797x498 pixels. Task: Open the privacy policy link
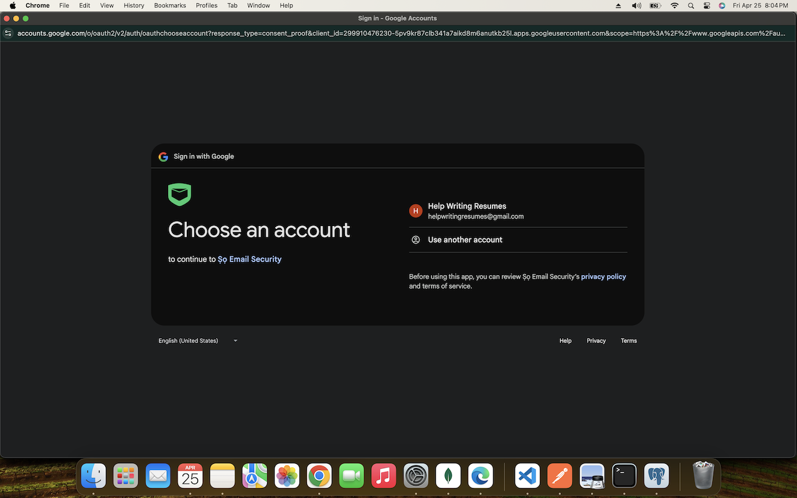[603, 276]
